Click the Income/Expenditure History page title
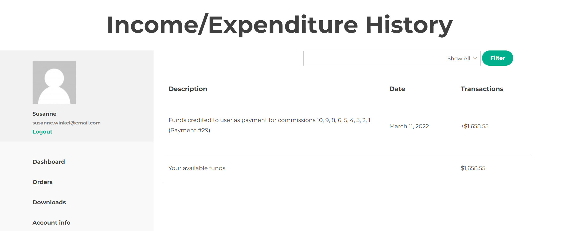Screen dimensions: 576x231 point(280,25)
